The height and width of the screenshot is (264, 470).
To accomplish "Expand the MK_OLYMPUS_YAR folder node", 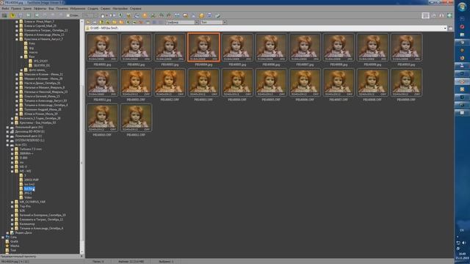I will point(12,202).
